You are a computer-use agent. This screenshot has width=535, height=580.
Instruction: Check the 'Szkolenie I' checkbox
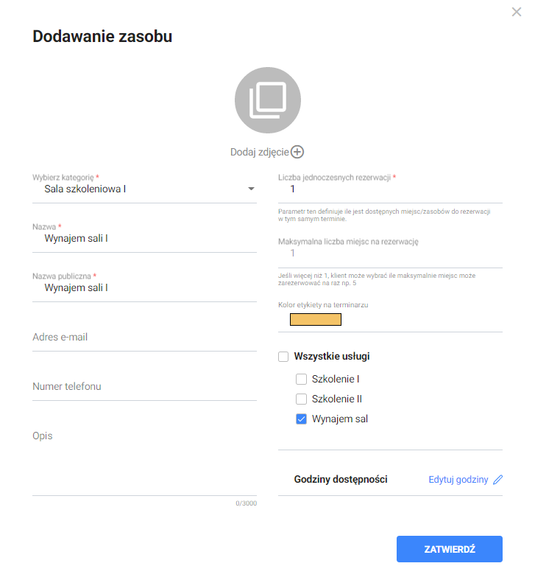[301, 380]
